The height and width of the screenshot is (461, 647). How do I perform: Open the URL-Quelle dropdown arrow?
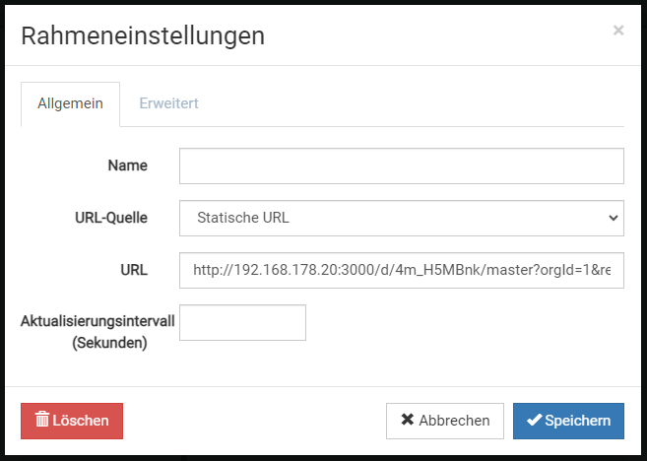(613, 218)
